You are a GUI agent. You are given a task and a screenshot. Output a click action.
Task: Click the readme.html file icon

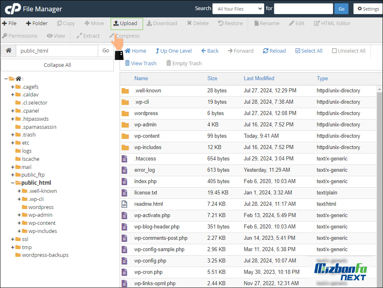[x=124, y=204]
